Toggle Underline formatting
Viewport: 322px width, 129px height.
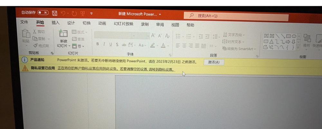pyautogui.click(x=111, y=44)
